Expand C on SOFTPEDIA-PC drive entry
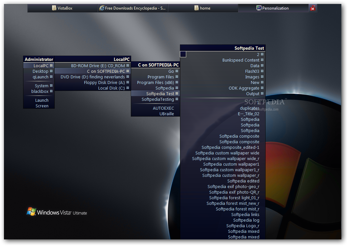This screenshot has width=348, height=246. [93, 71]
